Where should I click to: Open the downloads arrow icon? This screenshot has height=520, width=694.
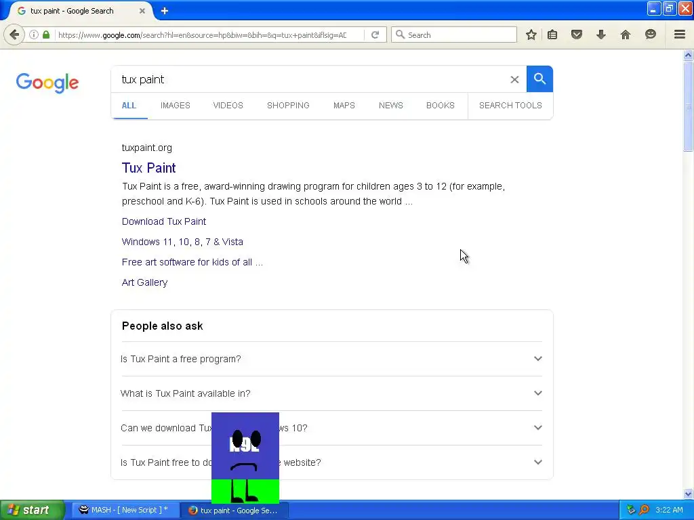[x=600, y=35]
